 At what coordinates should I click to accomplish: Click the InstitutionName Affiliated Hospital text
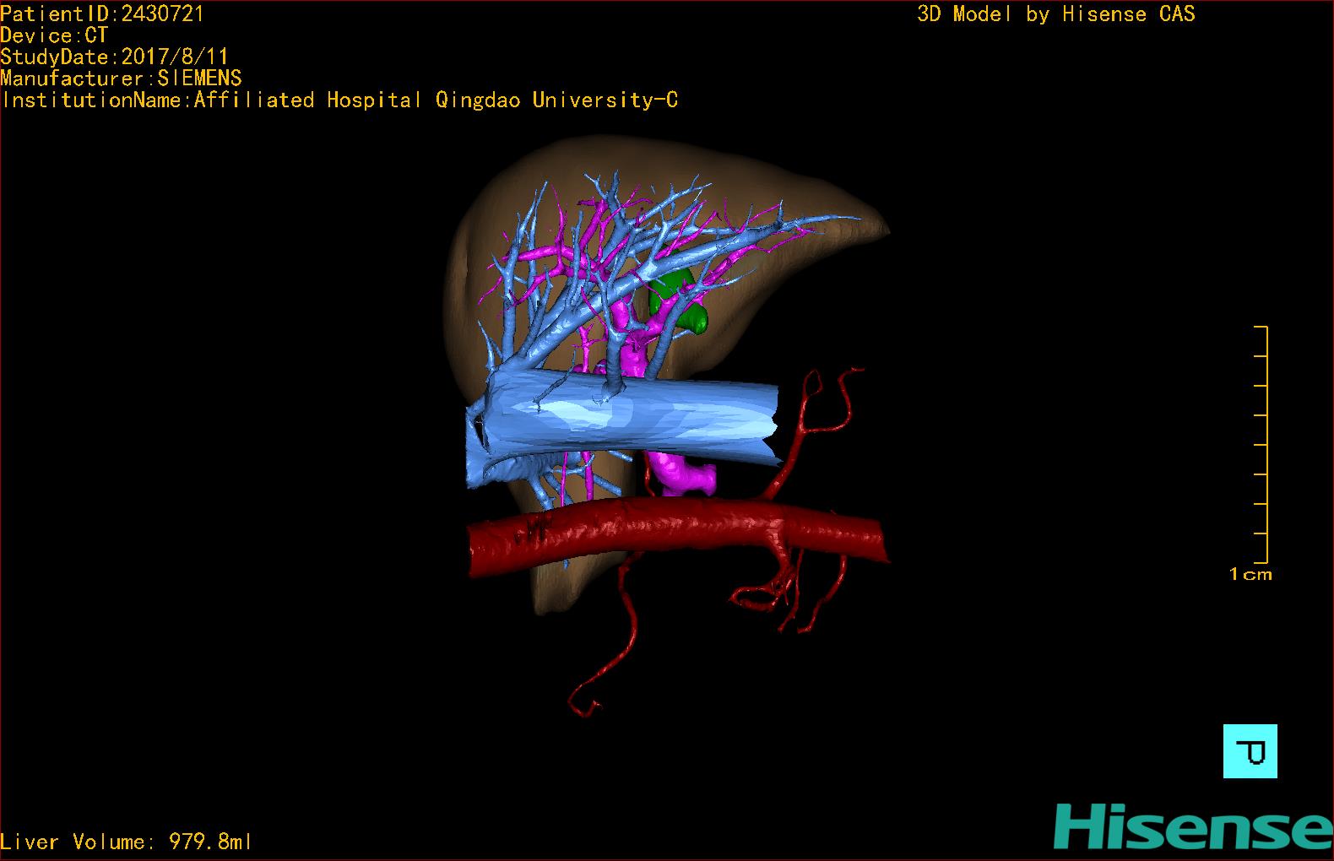340,100
